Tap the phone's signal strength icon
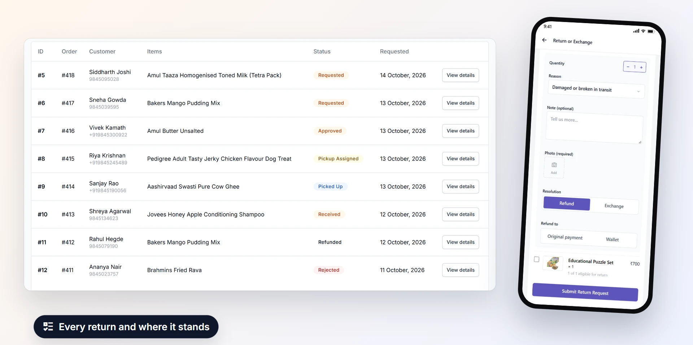This screenshot has width=693, height=345. tap(636, 31)
